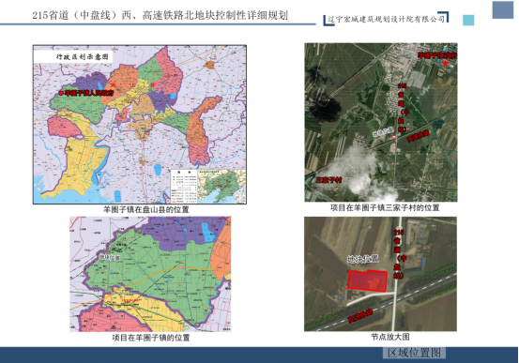Click the small Liaoning inset map
This screenshot has width=519, height=363.
[x=221, y=187]
